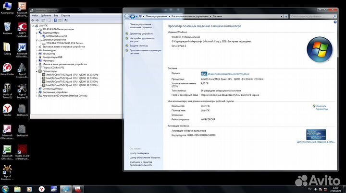Screen dimensions: 346x193
Task: Click Изменить параметры link
Action: (x=321, y=107)
